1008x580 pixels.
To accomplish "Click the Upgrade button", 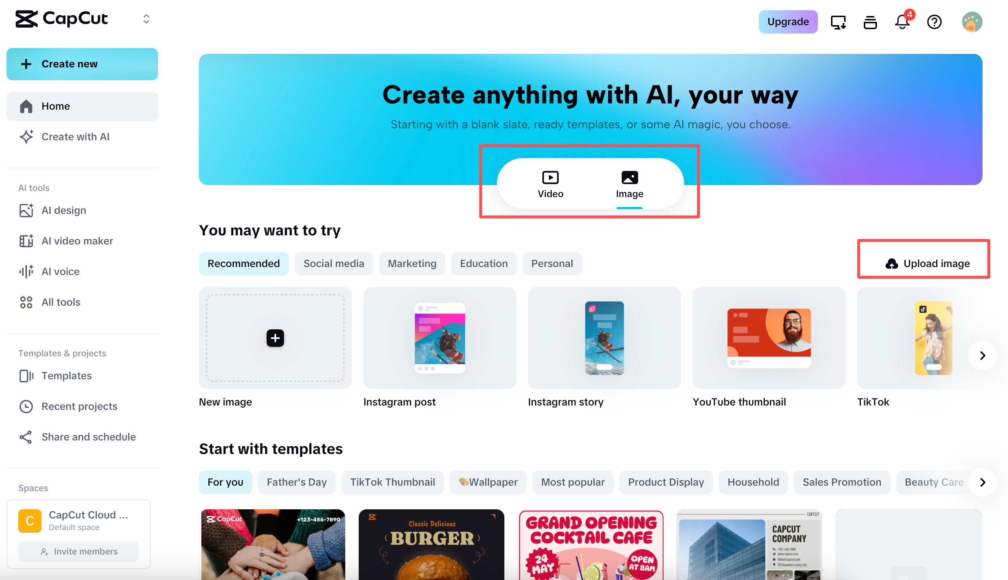I will [x=787, y=21].
